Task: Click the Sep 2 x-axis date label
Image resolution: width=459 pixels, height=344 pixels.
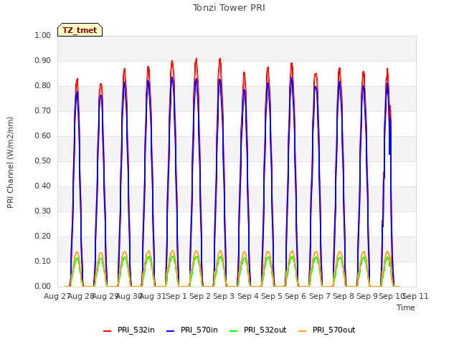Action: click(x=200, y=296)
